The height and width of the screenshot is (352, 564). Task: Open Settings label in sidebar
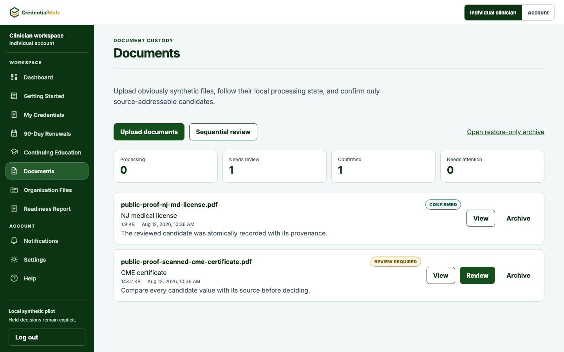35,260
